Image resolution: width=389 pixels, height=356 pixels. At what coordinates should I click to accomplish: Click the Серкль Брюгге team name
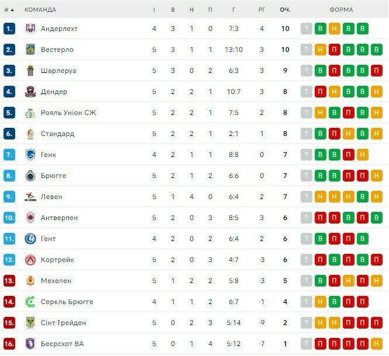click(x=67, y=302)
